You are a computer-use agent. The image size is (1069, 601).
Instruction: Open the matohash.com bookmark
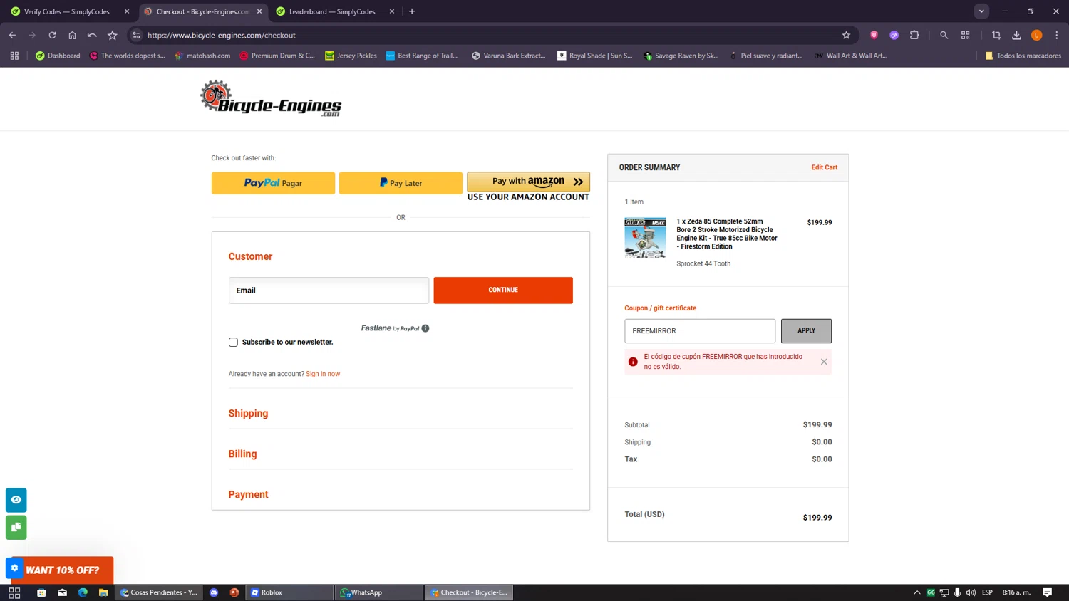click(x=202, y=56)
